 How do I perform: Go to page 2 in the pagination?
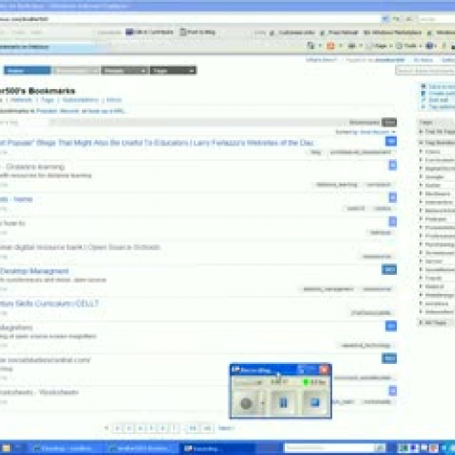pyautogui.click(x=117, y=428)
